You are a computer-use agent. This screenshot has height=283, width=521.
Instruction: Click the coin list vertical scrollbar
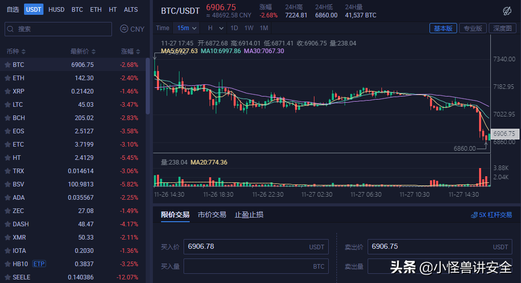[148, 86]
